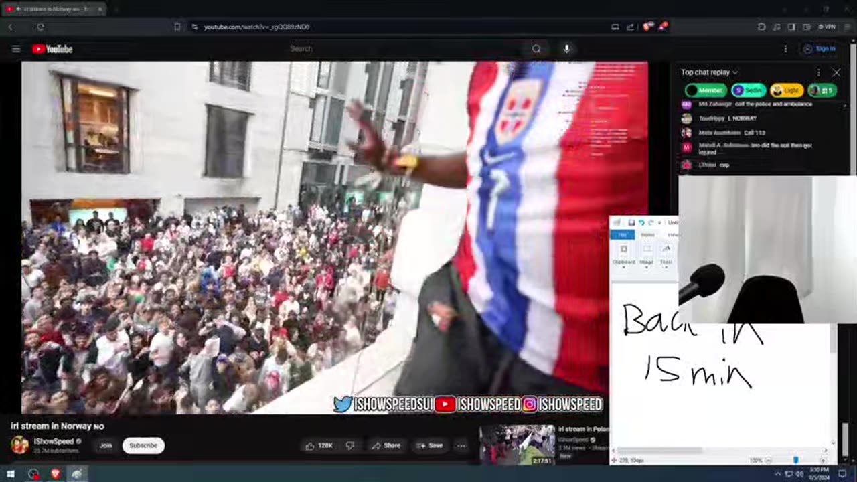This screenshot has height=482, width=857.
Task: Bookmark this page using the bookmark icon
Action: (177, 27)
